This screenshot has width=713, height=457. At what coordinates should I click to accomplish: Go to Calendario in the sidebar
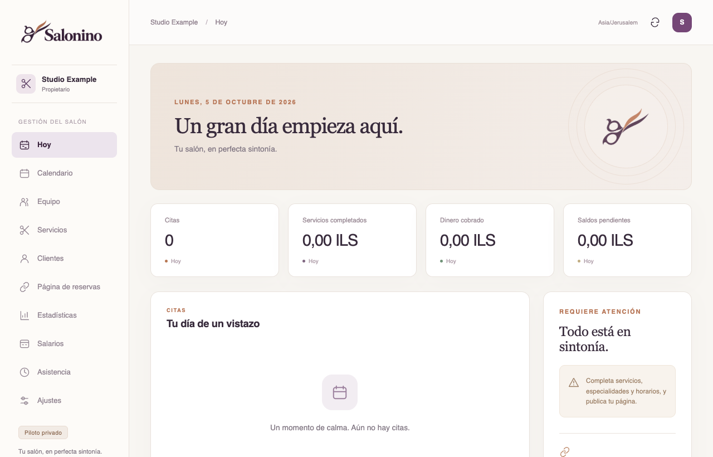64,173
